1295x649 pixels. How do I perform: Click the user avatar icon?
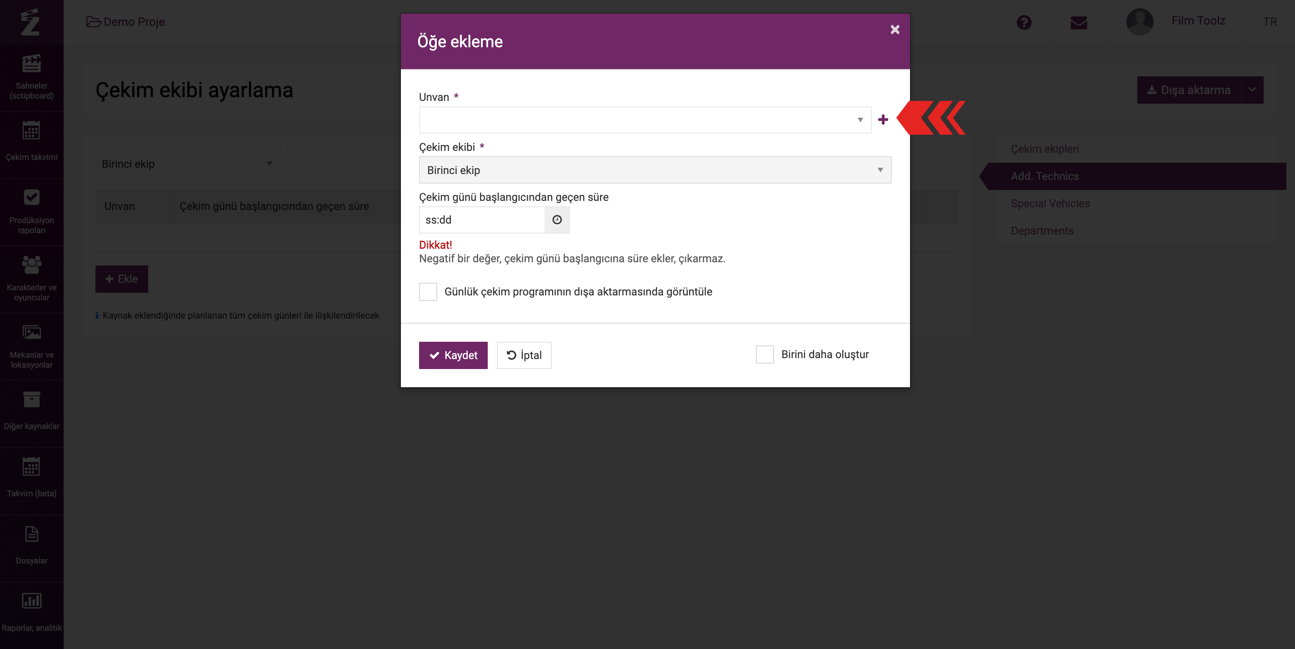1140,22
